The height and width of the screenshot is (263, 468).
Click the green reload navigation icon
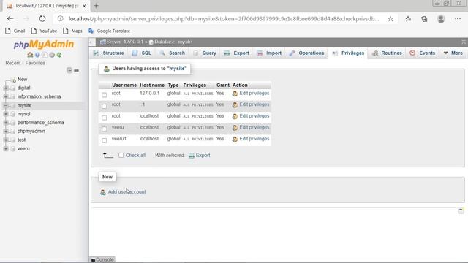[x=59, y=55]
